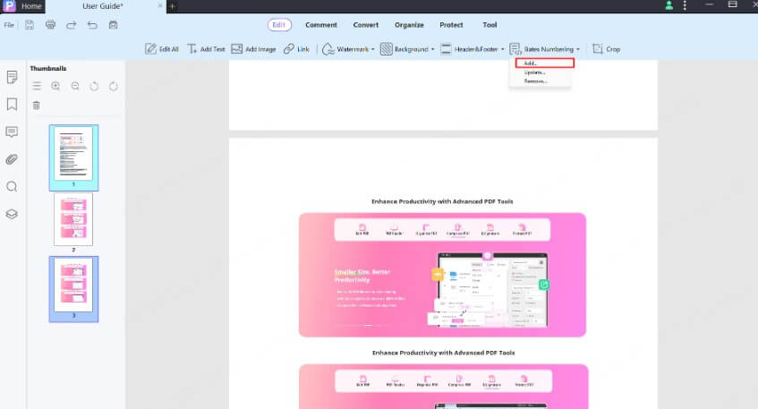Select the User Guide document tab
The image size is (758, 409).
[x=103, y=6]
